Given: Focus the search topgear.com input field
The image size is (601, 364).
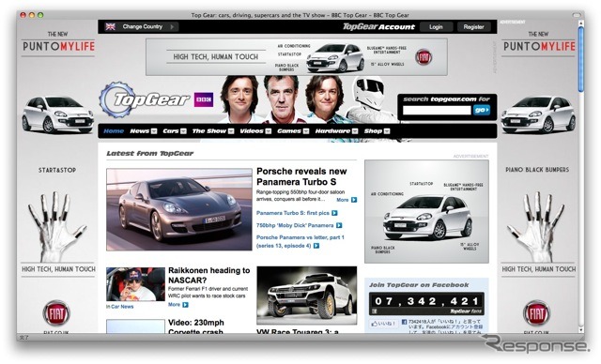Looking at the screenshot, I should (437, 111).
